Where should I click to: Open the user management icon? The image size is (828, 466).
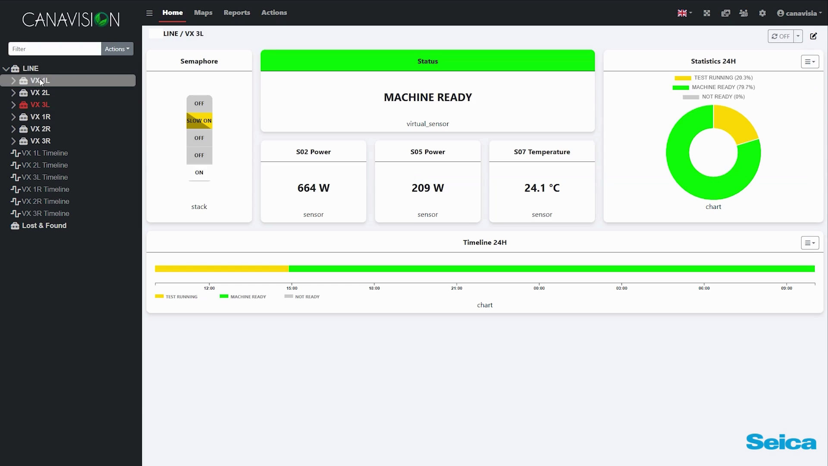(743, 13)
